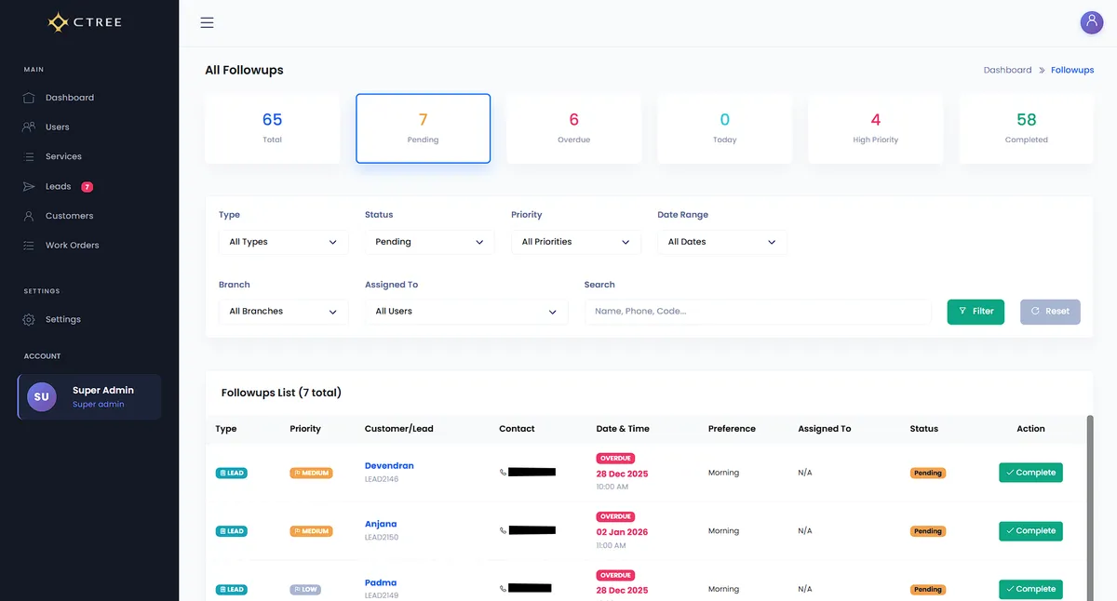This screenshot has height=601, width=1117.
Task: Click the Leads paper-plane icon
Action: point(29,186)
